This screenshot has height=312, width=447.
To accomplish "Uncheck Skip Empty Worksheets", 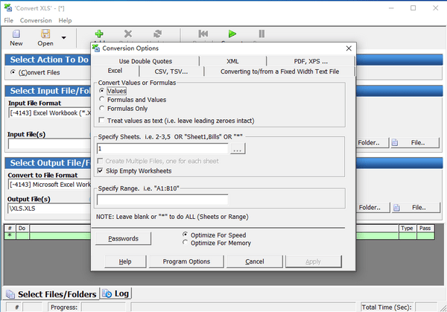I will click(x=101, y=171).
